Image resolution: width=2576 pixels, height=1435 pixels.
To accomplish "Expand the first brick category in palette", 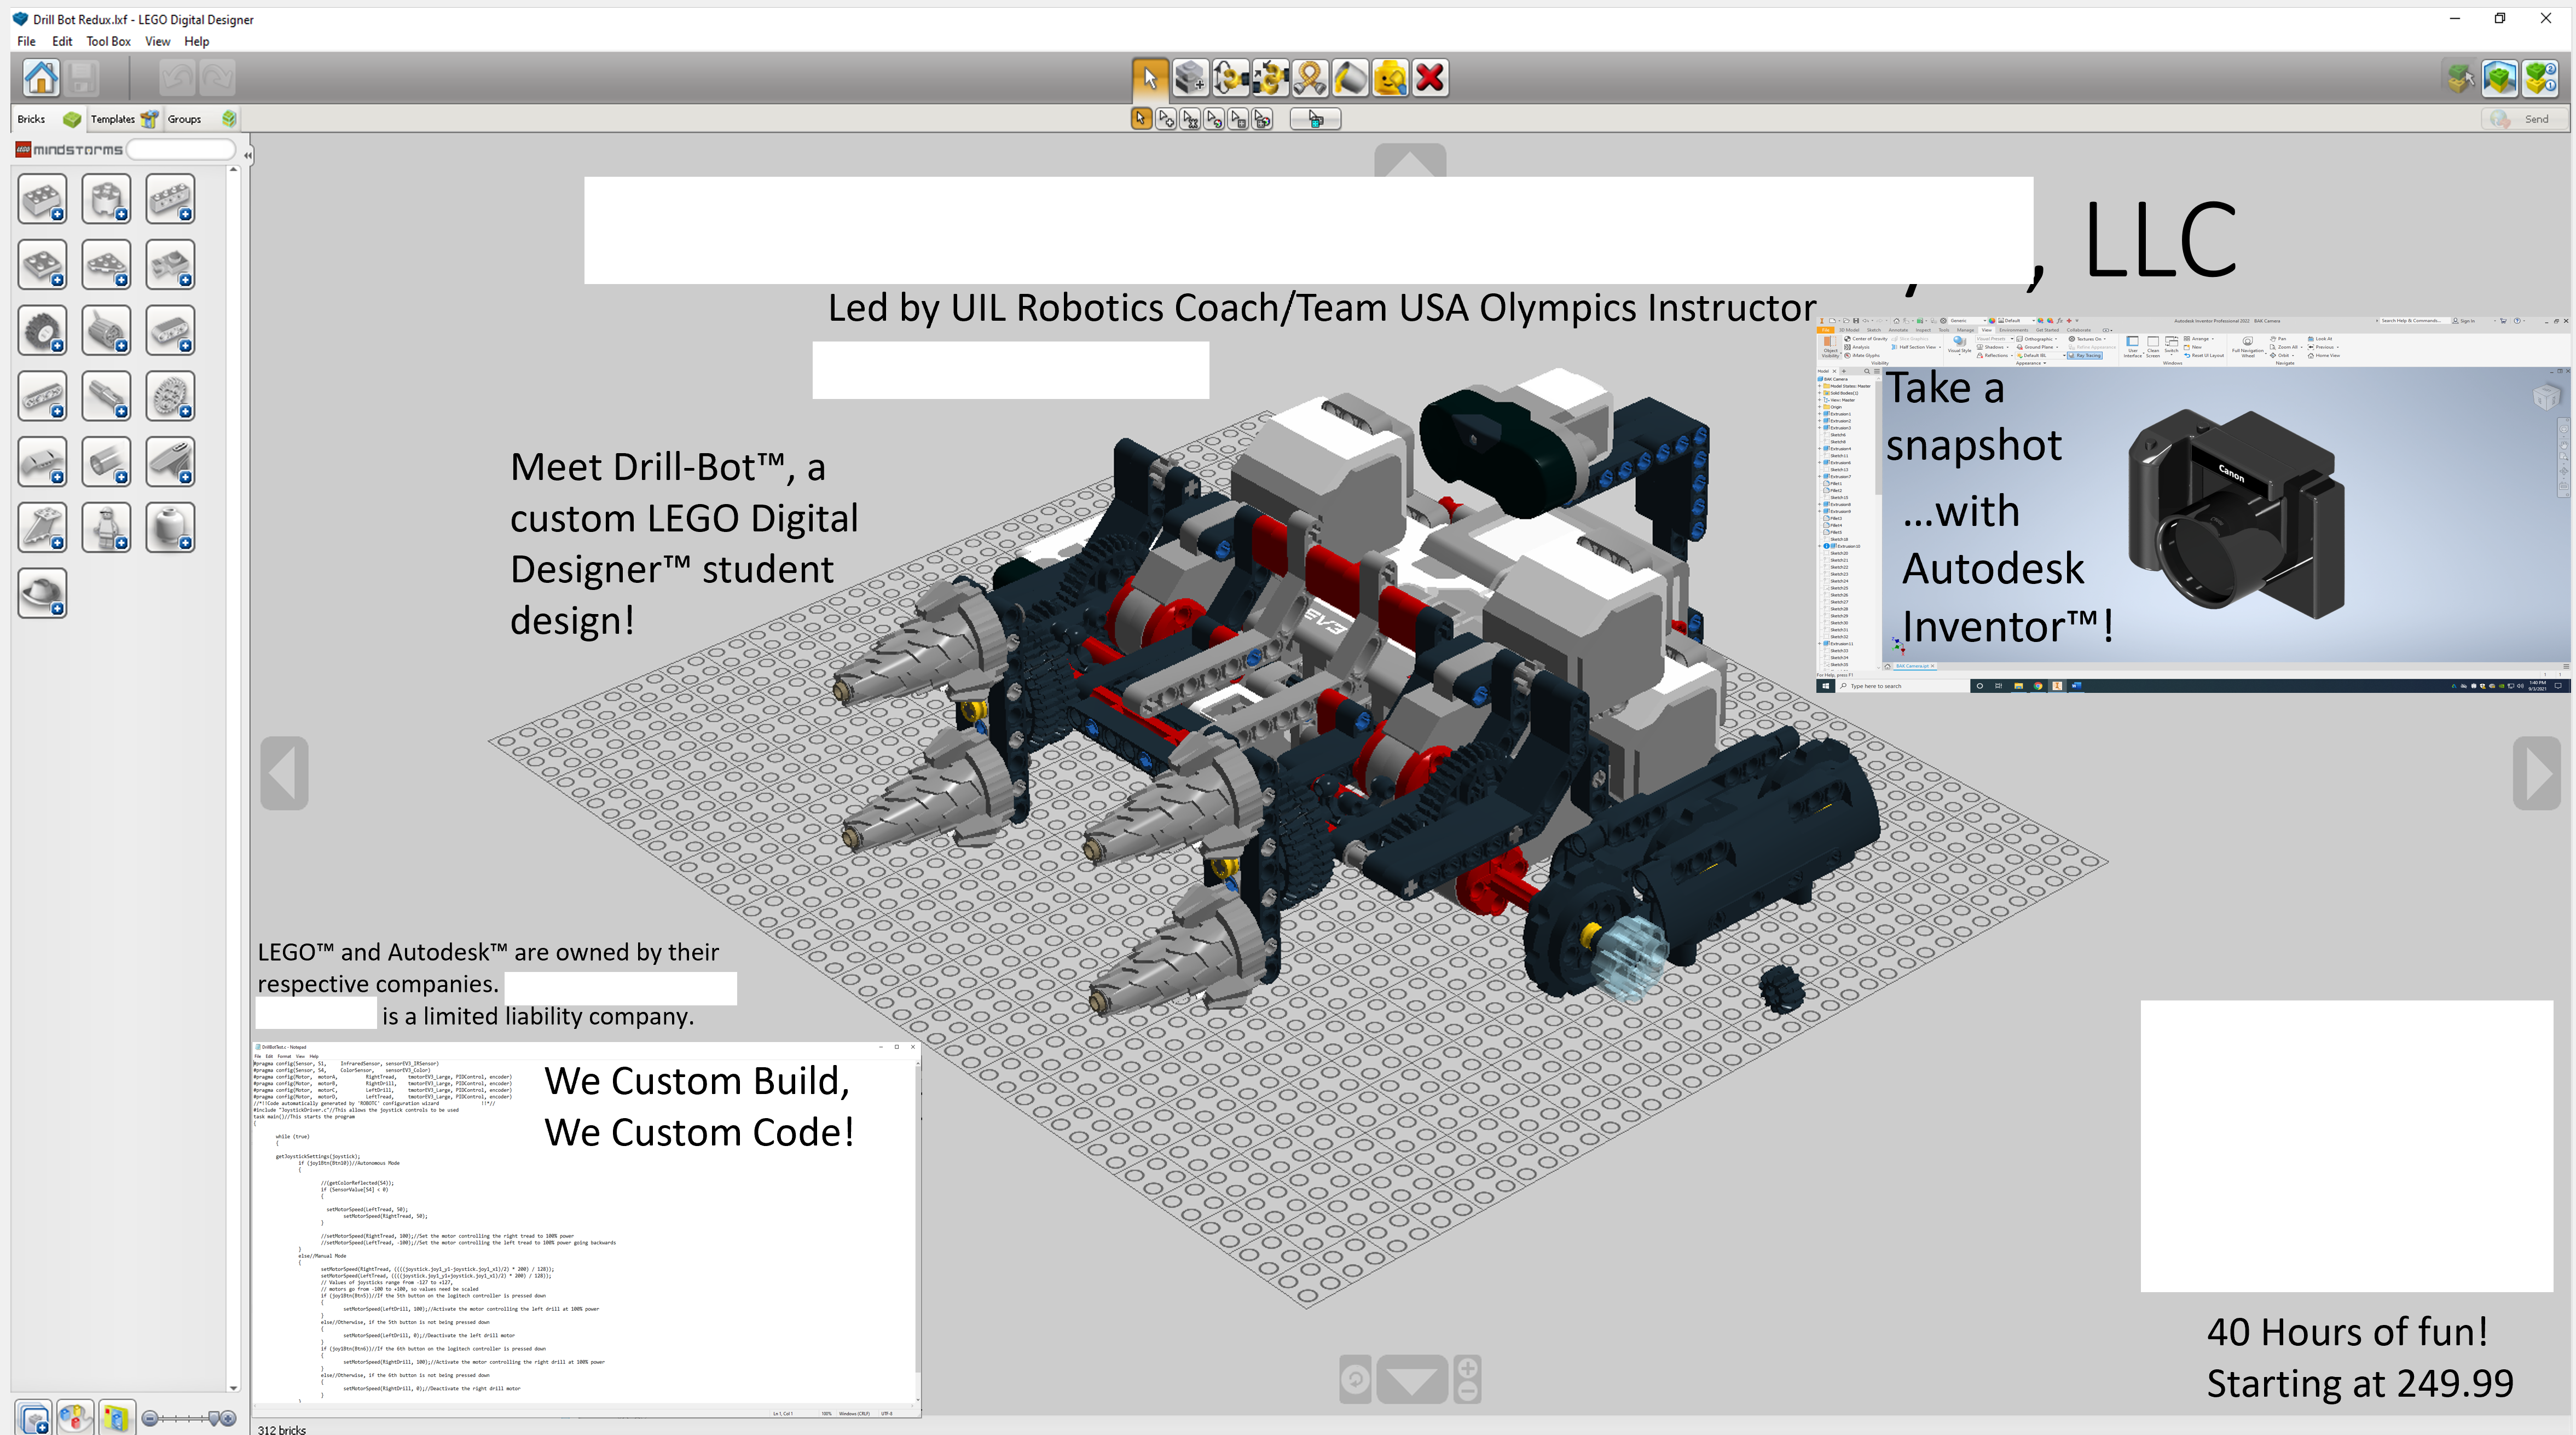I will click(42, 199).
